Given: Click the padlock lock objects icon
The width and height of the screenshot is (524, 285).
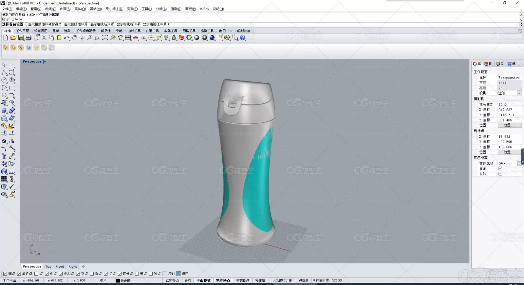Looking at the screenshot, I should 174,38.
